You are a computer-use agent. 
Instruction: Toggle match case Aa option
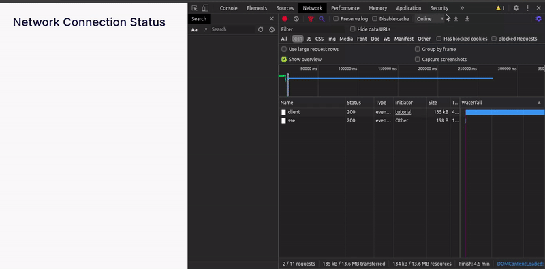pos(194,29)
